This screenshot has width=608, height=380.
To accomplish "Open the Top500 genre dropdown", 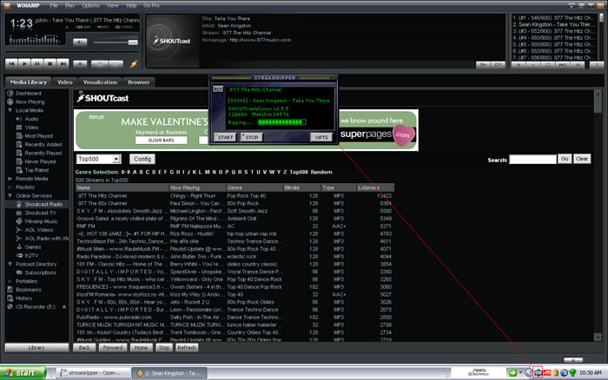I will [98, 160].
